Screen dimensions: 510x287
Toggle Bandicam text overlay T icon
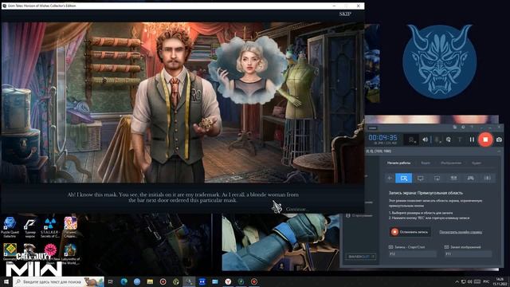(x=460, y=140)
